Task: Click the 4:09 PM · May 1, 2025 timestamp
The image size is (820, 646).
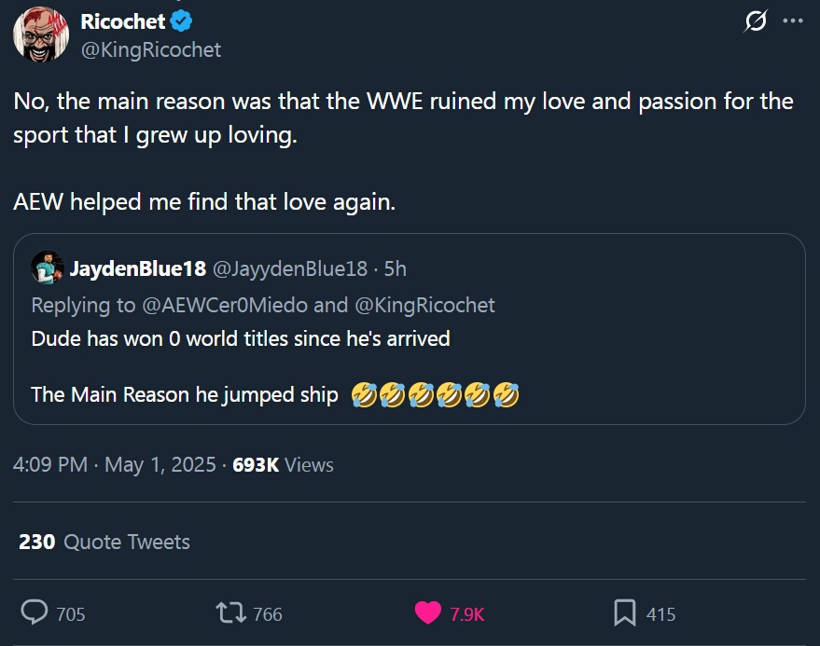Action: point(115,464)
